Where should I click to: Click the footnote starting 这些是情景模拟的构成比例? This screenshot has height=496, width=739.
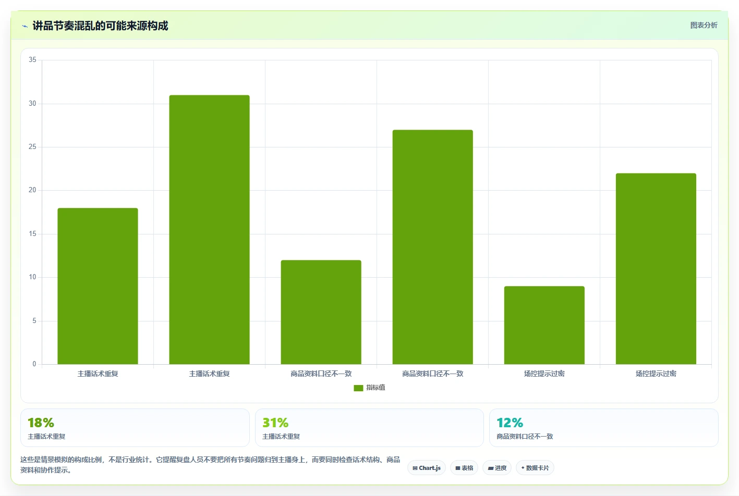[210, 465]
